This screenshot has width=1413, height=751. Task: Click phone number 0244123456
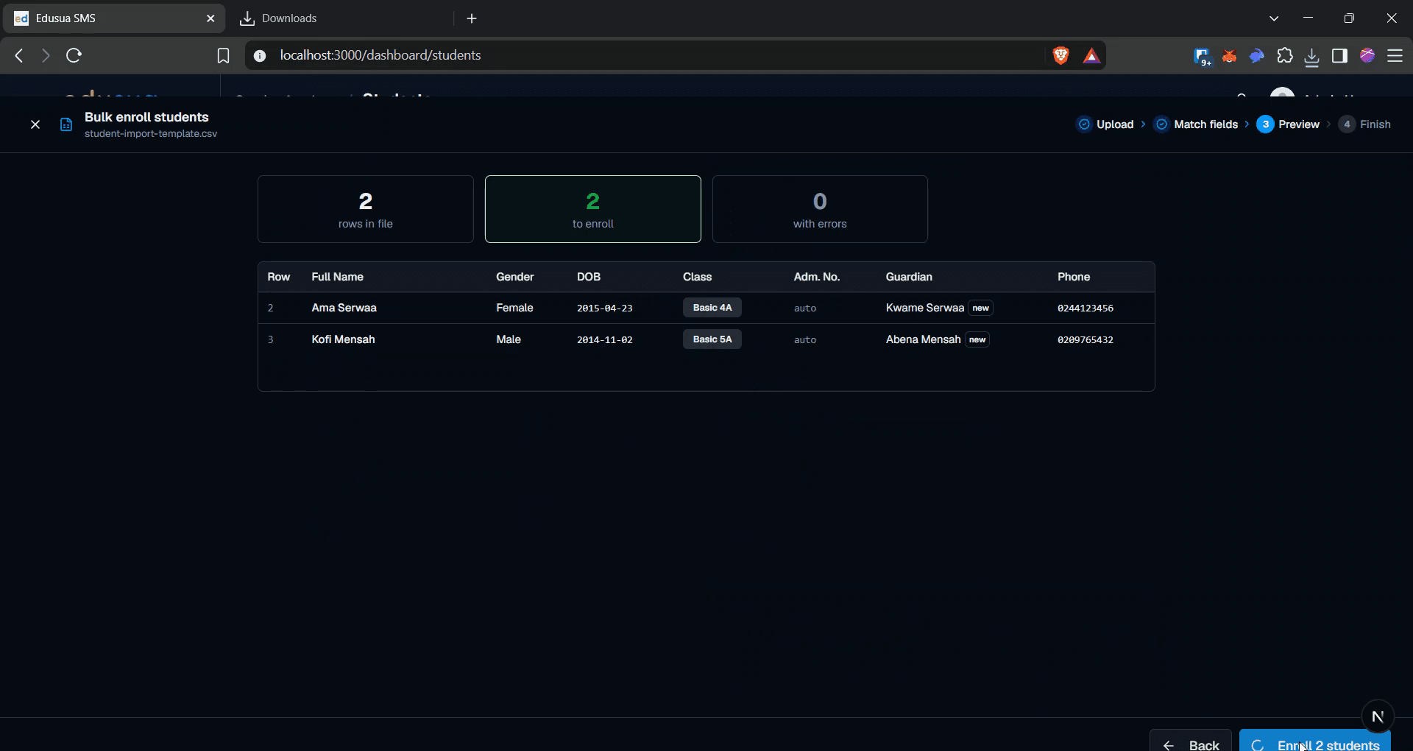[1086, 308]
